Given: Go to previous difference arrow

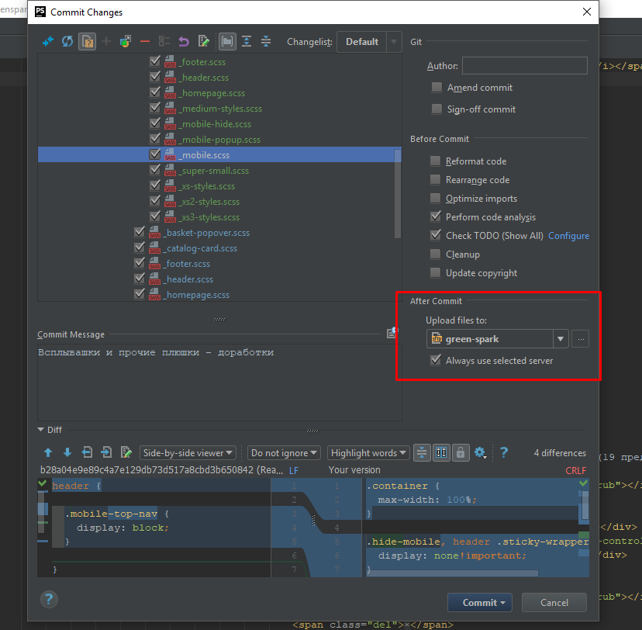Looking at the screenshot, I should (48, 452).
